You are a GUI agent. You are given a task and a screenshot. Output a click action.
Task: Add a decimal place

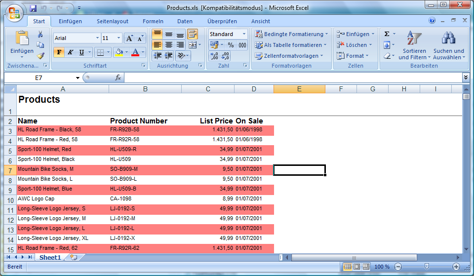click(214, 56)
